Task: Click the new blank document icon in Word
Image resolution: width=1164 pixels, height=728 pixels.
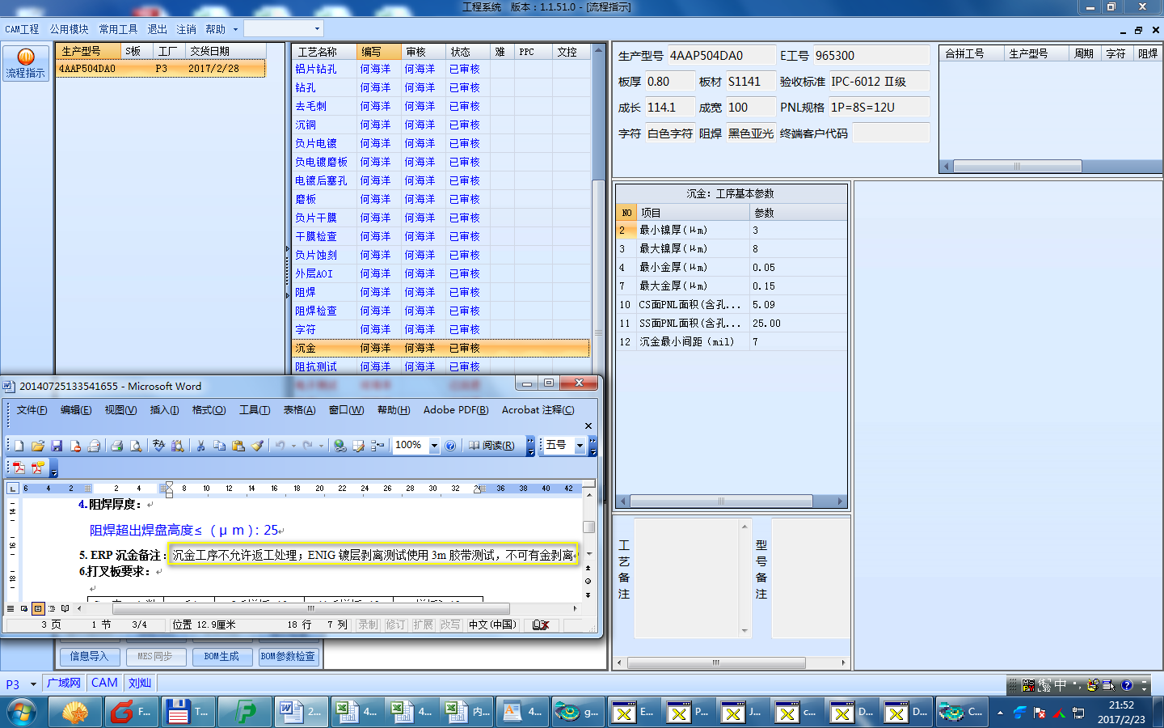Action: click(x=19, y=446)
